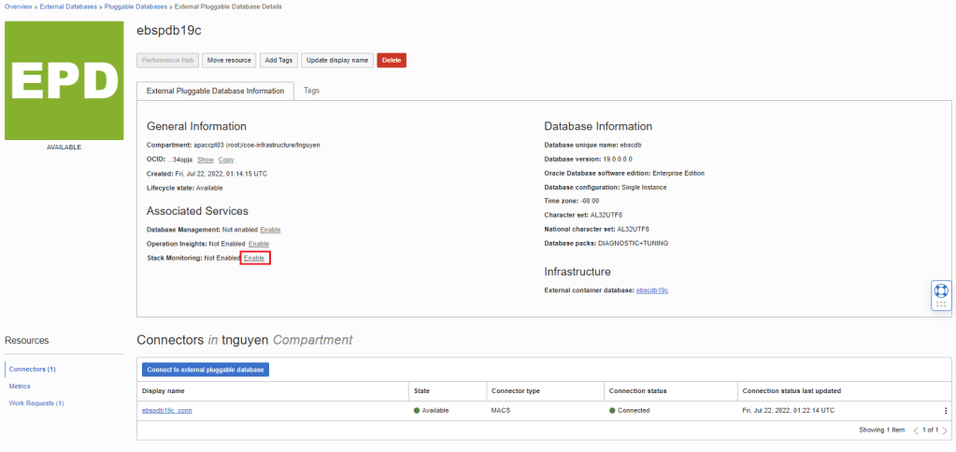Show the full OCID value
Image resolution: width=956 pixels, height=452 pixels.
click(x=205, y=160)
